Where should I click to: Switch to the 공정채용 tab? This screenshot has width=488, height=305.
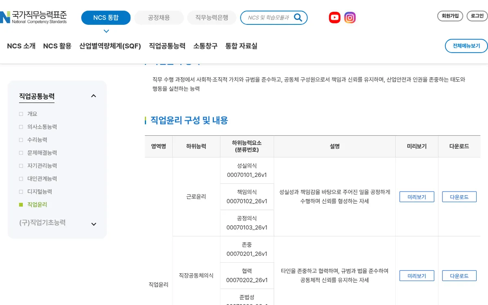click(x=159, y=18)
